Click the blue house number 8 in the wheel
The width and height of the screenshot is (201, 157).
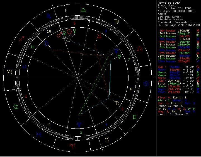click(x=106, y=31)
